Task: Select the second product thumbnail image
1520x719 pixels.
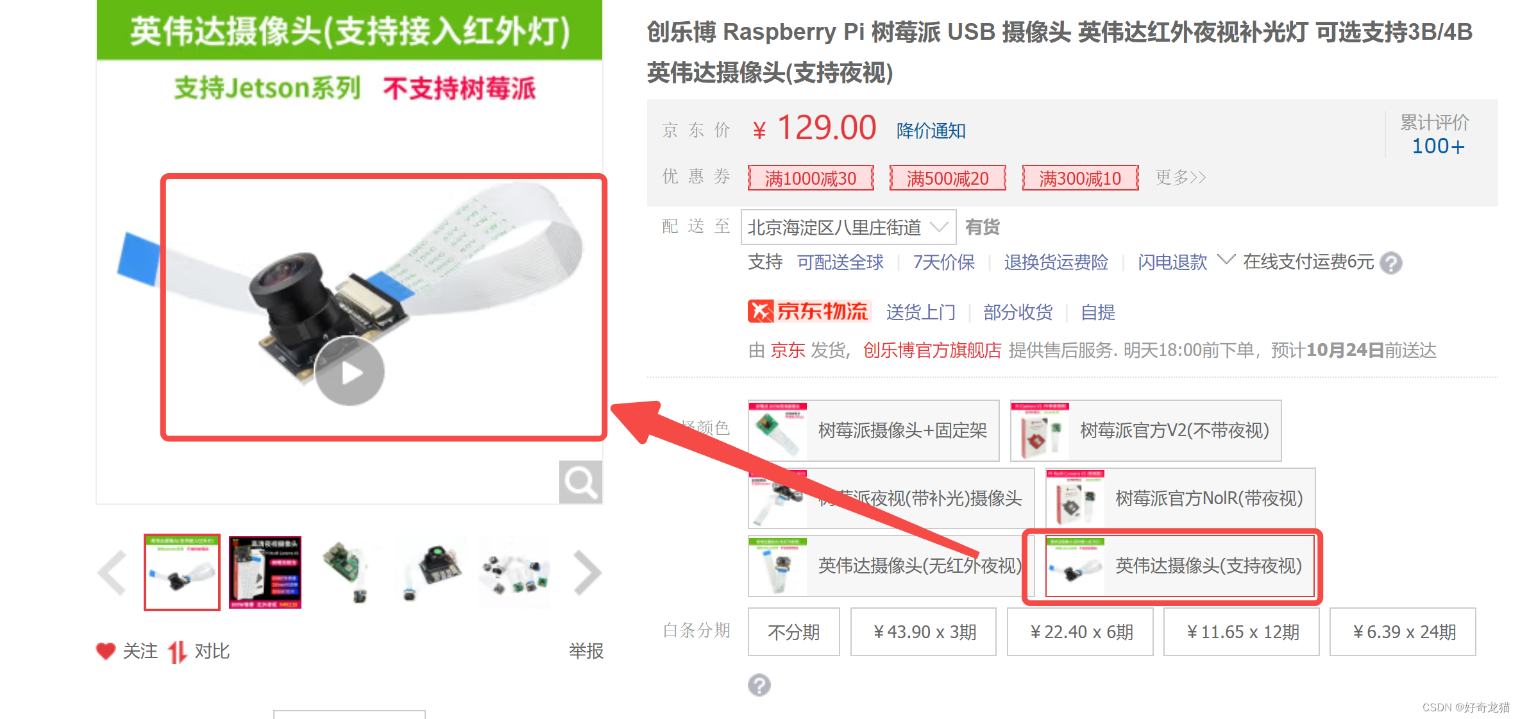Action: point(265,572)
